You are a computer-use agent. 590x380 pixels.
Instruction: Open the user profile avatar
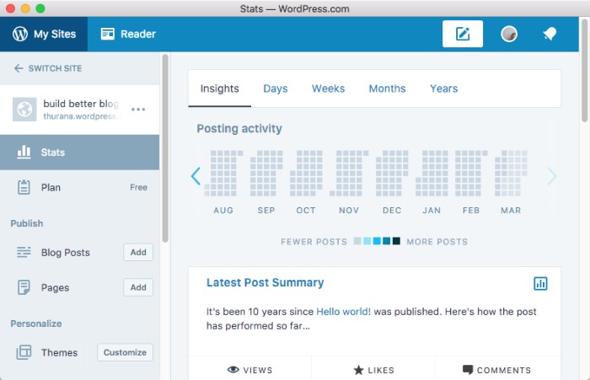[x=509, y=34]
